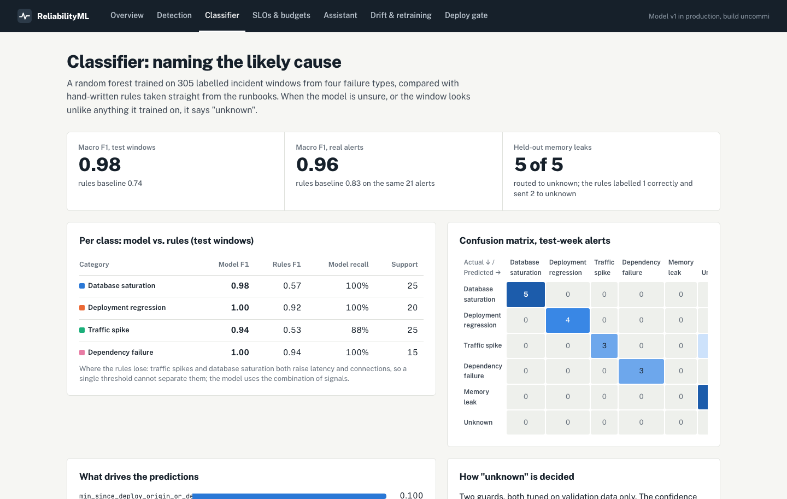Click the blue Database saturation swatch

[82, 286]
